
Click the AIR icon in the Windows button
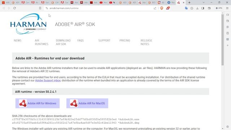click(x=23, y=103)
